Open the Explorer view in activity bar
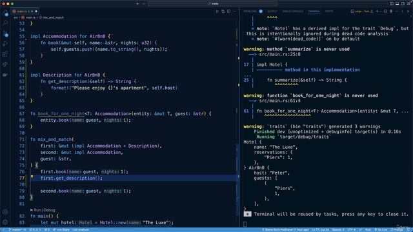Image resolution: width=413 pixels, height=232 pixels. point(5,13)
